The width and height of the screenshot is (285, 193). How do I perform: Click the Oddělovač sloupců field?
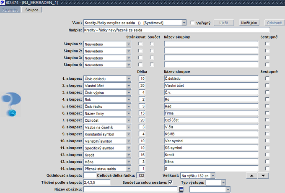90,175
